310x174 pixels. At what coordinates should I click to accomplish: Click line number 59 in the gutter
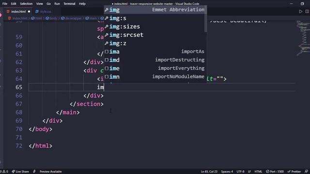click(19, 37)
